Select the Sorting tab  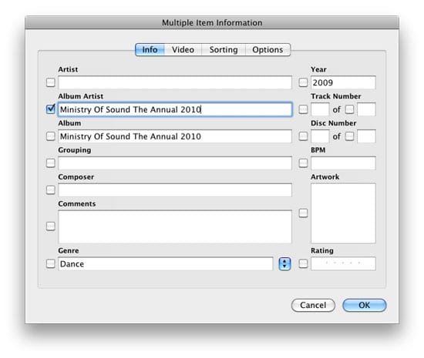(224, 50)
